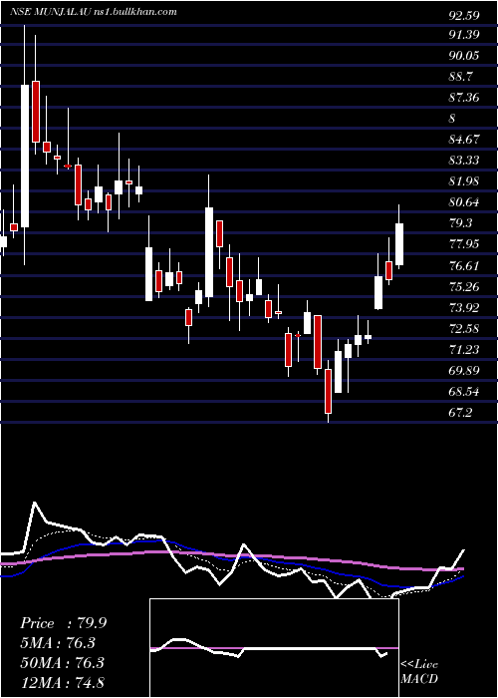Select the 67.2 price axis label
This screenshot has height=698, width=498.
click(460, 412)
